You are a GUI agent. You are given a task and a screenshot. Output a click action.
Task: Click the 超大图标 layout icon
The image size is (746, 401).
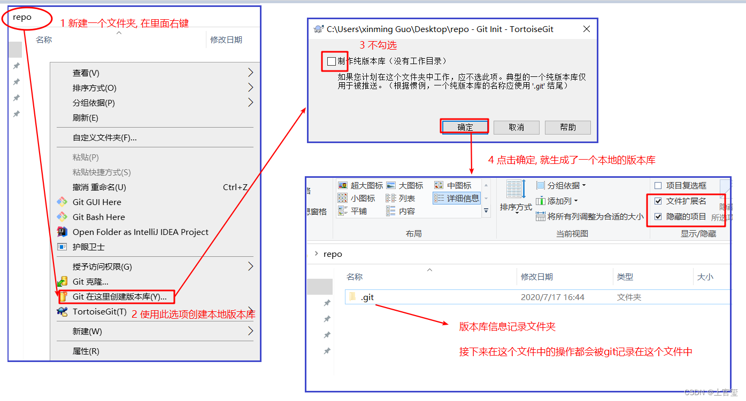(x=343, y=185)
